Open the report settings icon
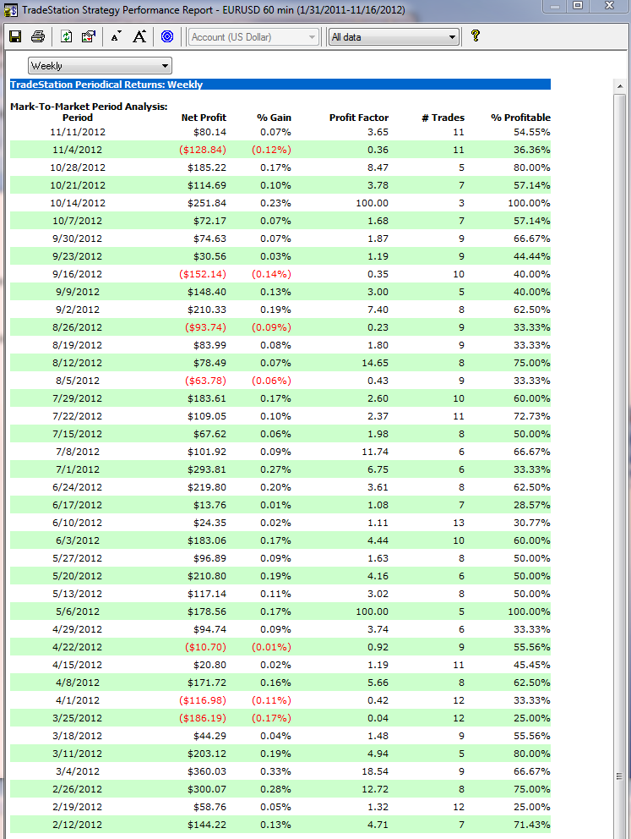 pos(89,36)
